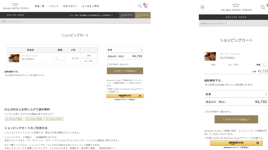Viewport: 268px width, 150px height.
Task: Go to the トピック menu item
Action: coord(54,6)
